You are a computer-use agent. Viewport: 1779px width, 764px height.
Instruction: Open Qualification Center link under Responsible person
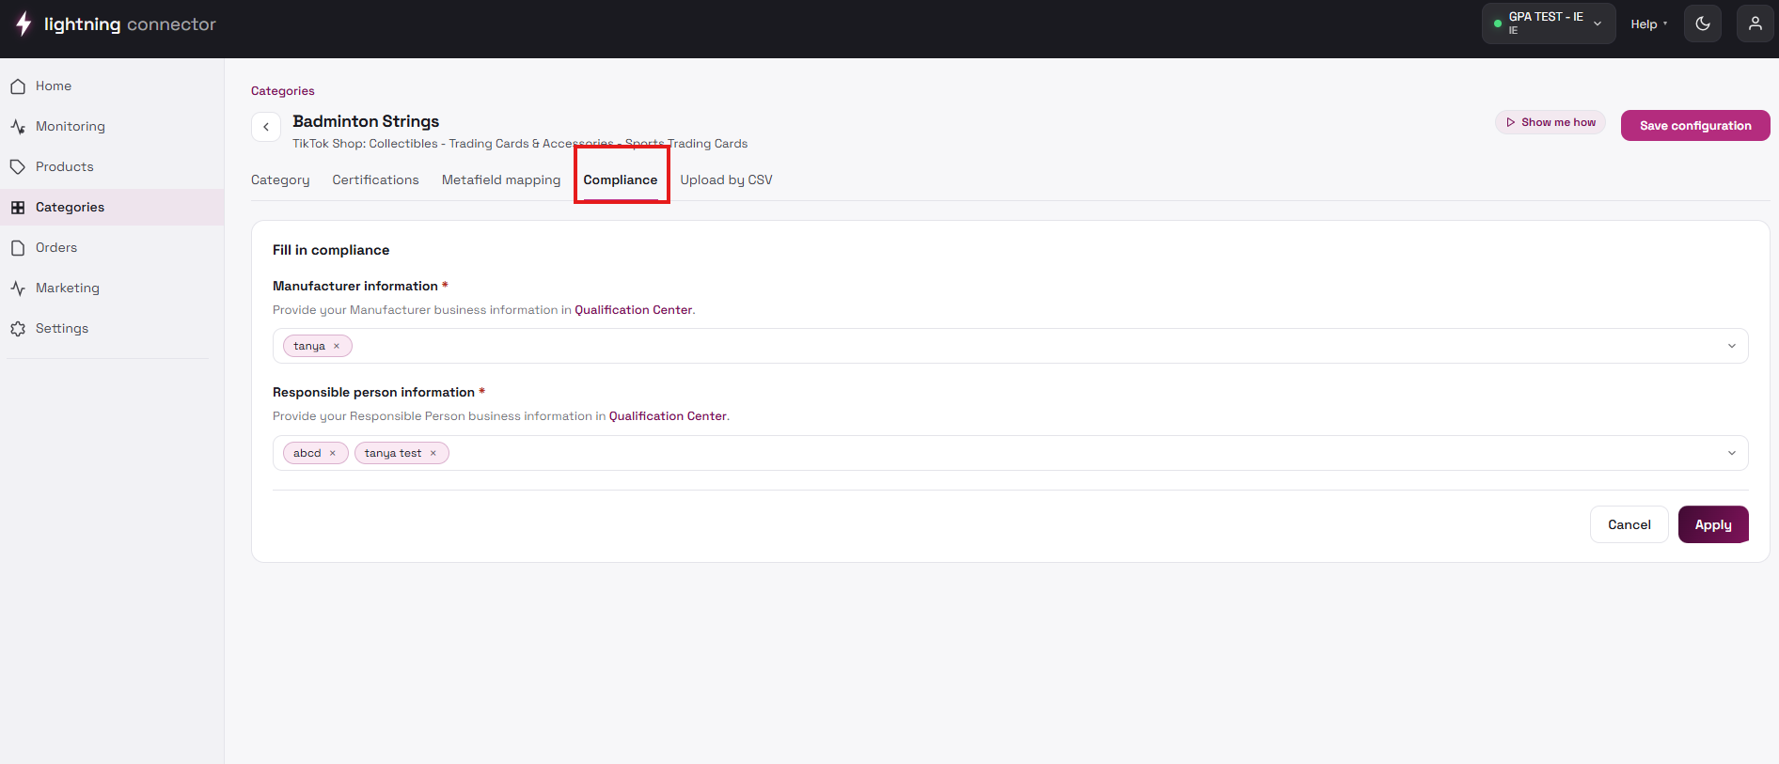pos(668,416)
